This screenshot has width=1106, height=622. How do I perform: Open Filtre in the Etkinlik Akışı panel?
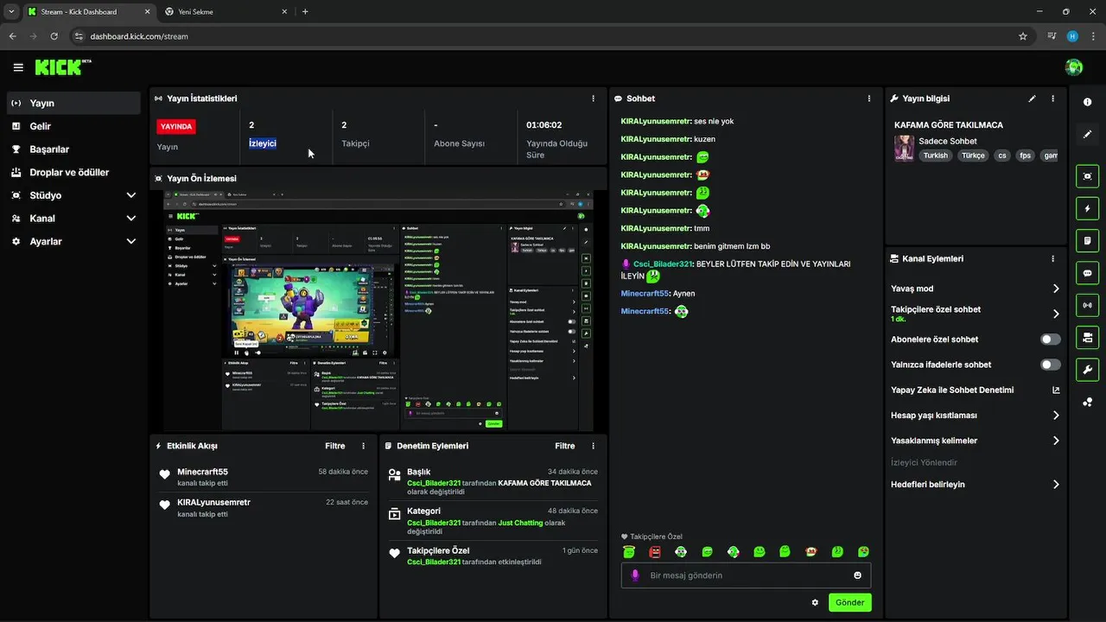pos(334,446)
